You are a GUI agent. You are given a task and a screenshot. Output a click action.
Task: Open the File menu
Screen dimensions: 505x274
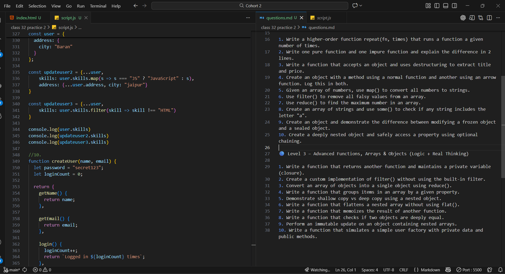[x=7, y=6]
